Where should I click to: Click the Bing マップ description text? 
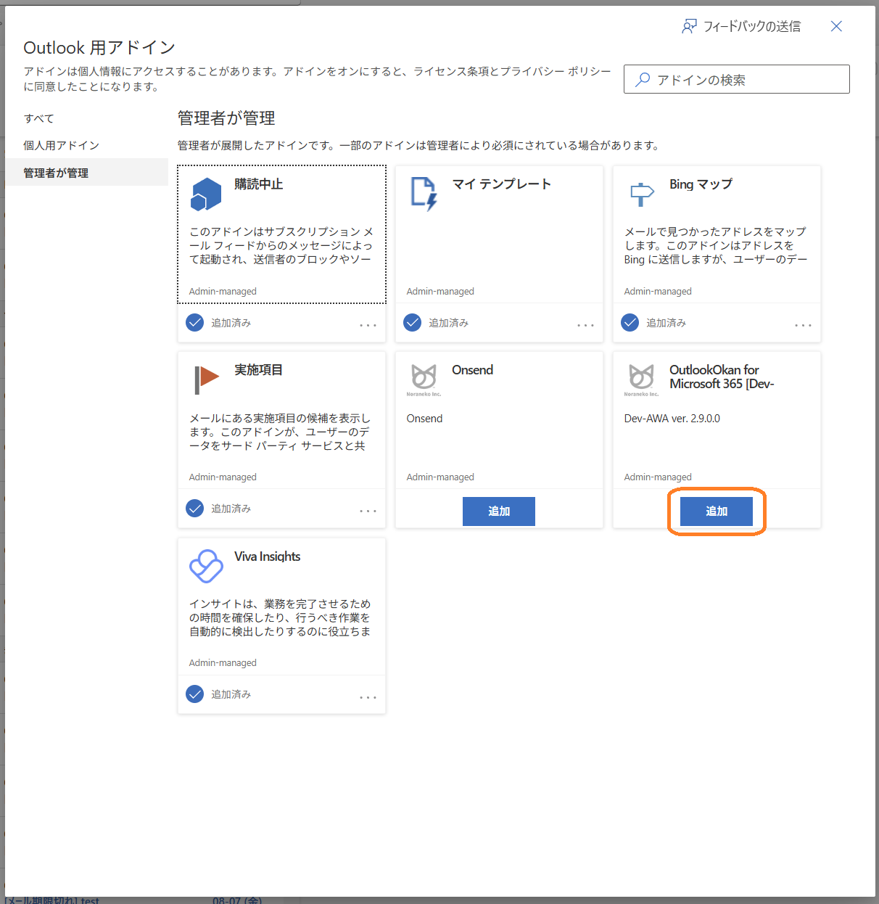point(716,245)
